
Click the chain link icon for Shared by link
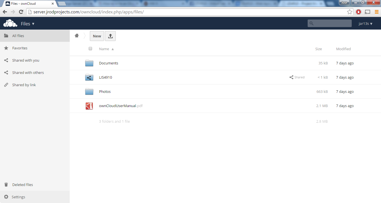pyautogui.click(x=6, y=85)
